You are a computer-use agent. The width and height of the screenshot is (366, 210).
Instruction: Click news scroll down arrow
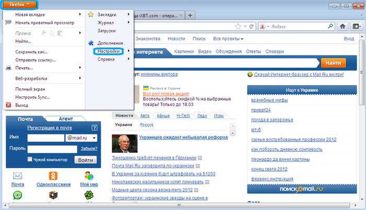coord(233,133)
